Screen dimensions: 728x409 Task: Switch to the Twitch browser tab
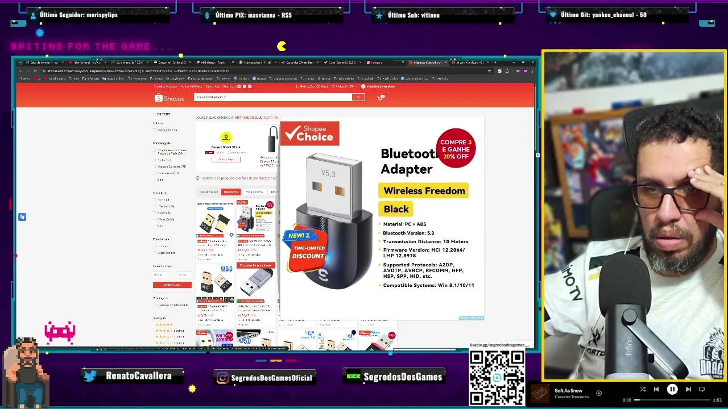[215, 62]
